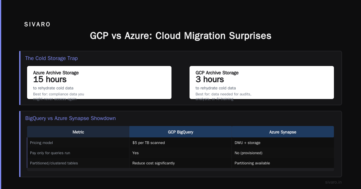Click the Azure Synapse column header
Viewport: 361px width, 189px height.
(283, 132)
